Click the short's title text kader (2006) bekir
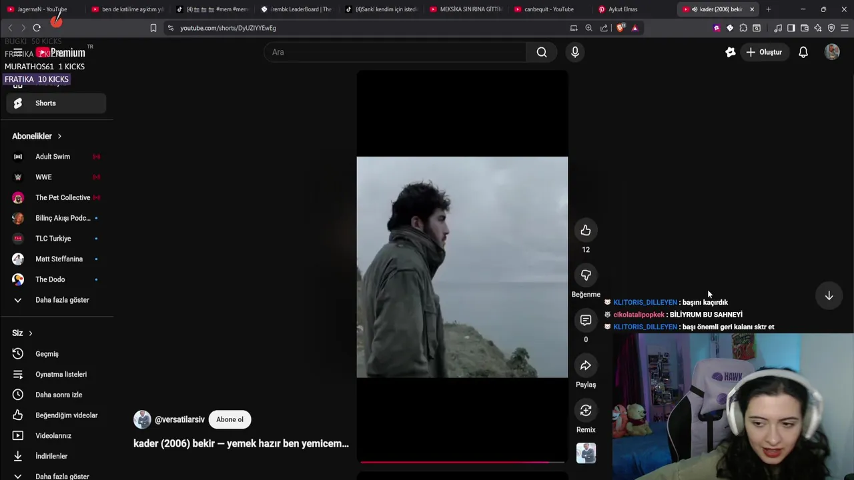Screen dimensions: 854x480 [241, 443]
